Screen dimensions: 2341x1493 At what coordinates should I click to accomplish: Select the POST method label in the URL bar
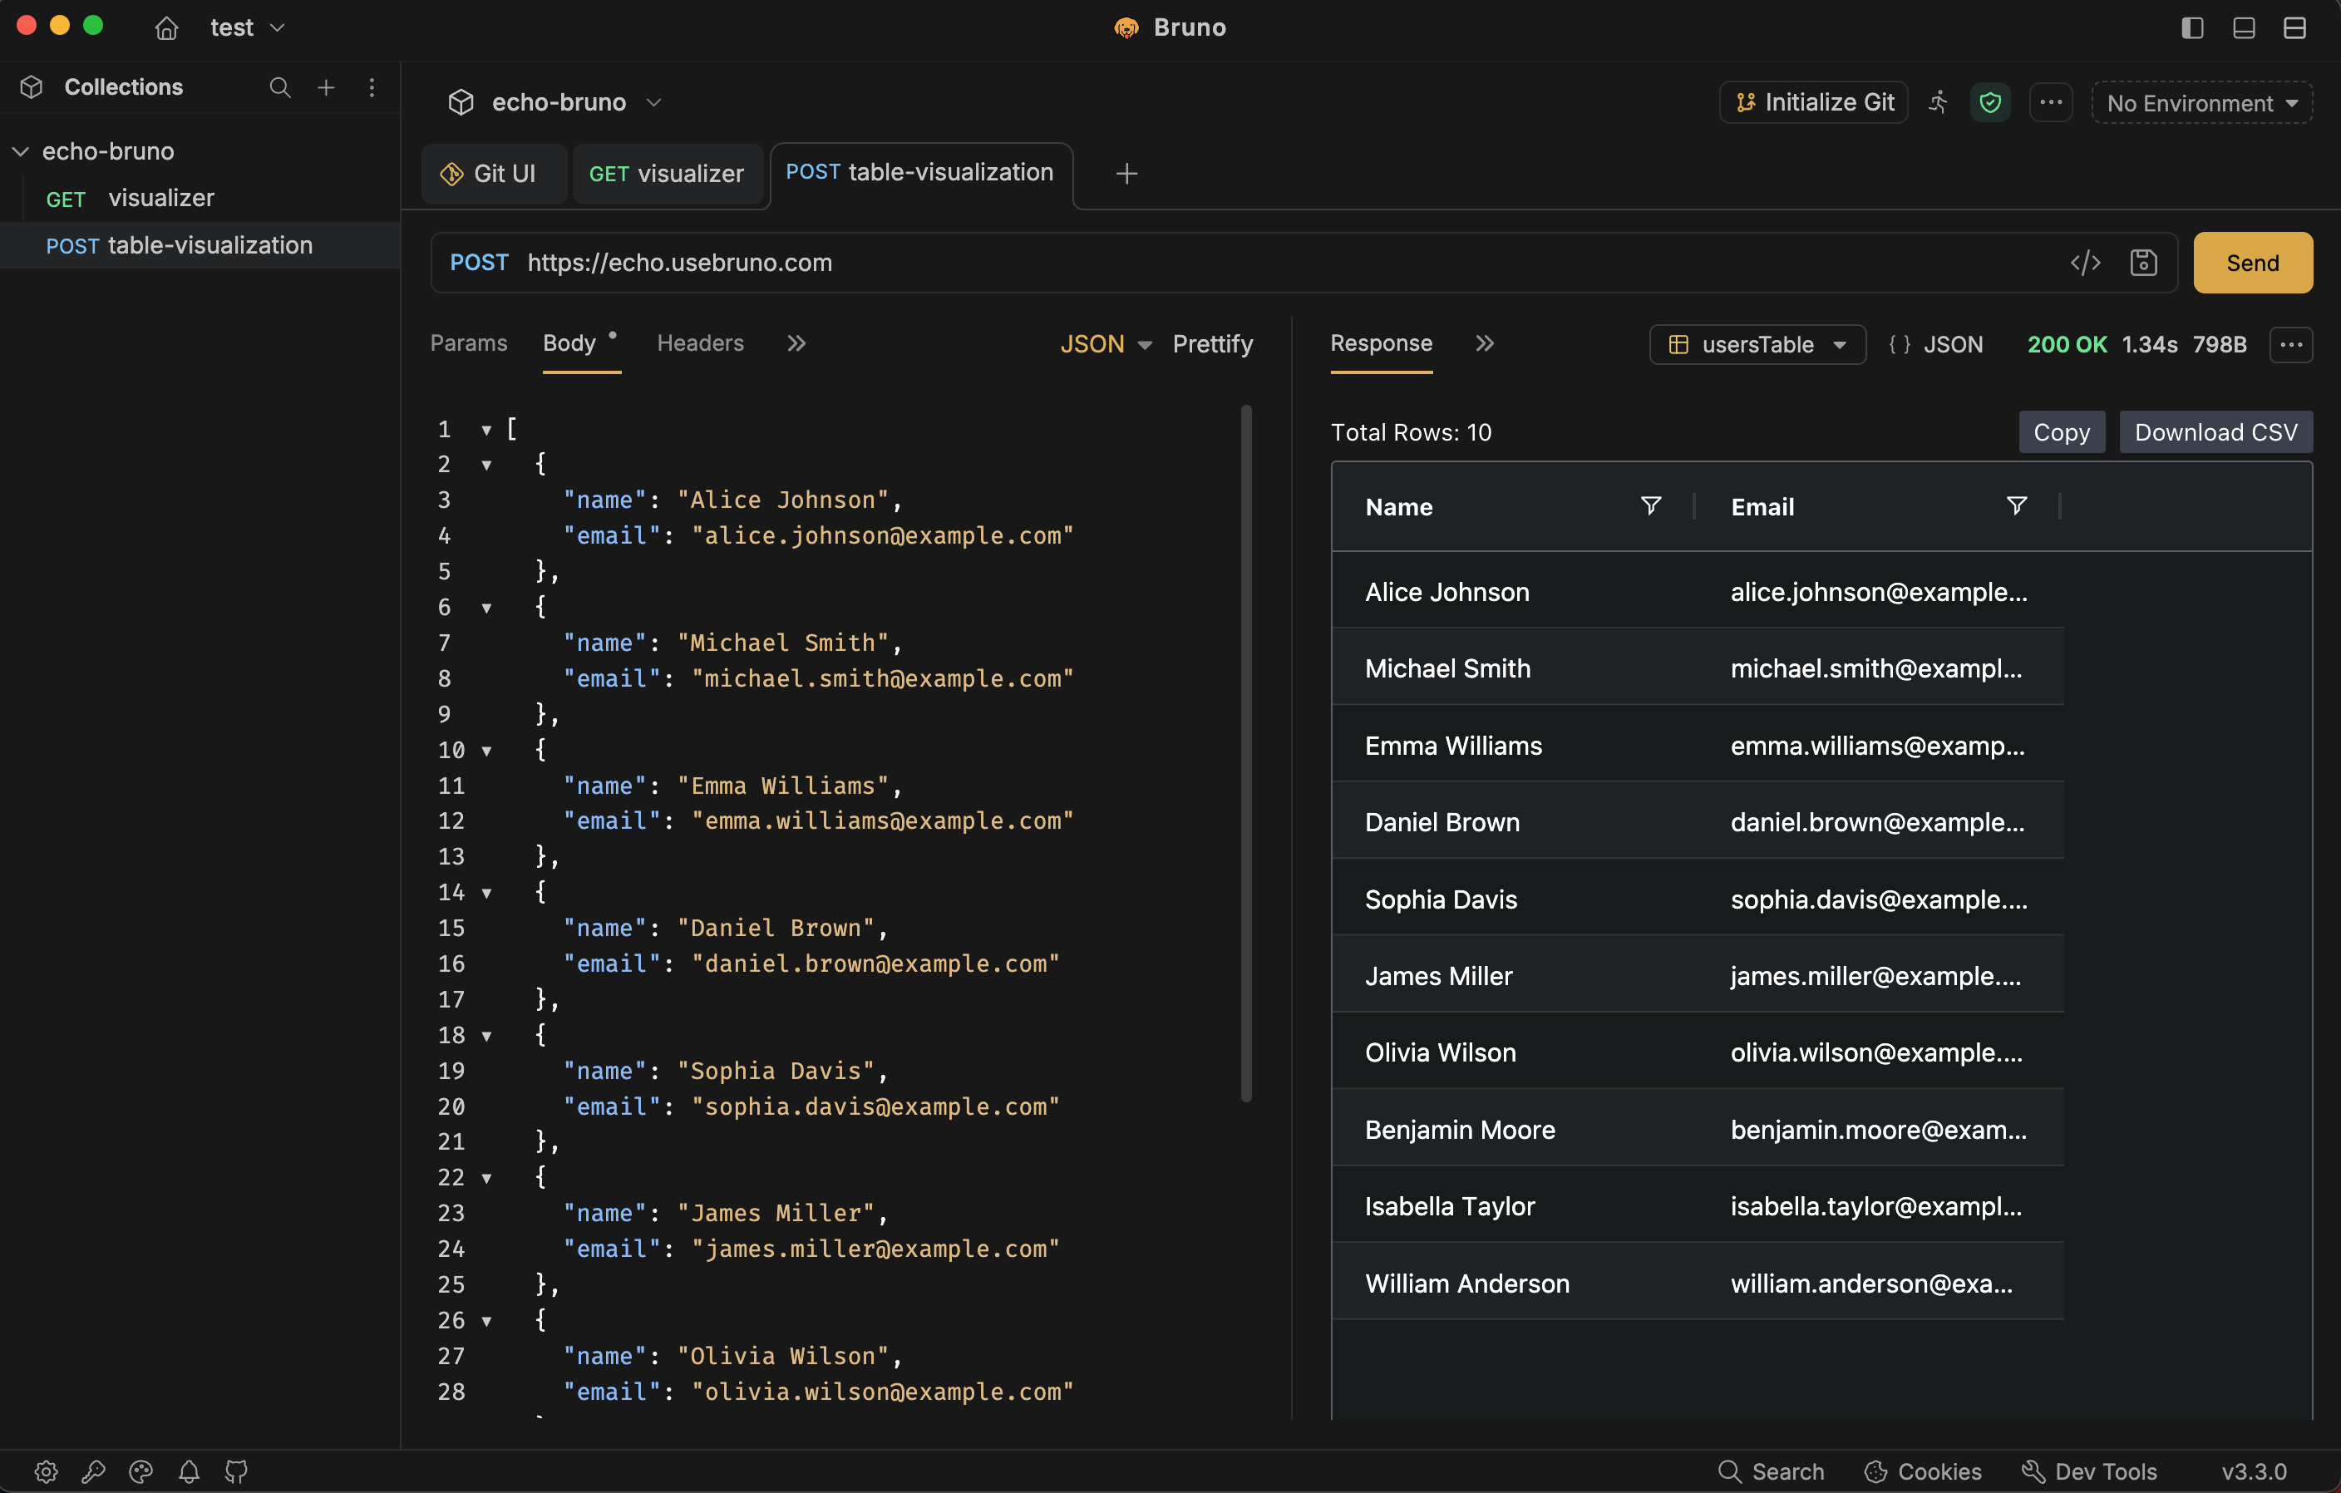478,263
